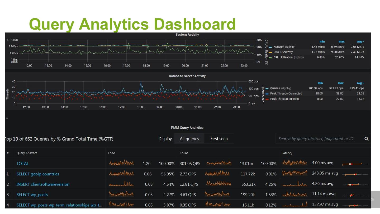Collapse the row using the chevron
Screen dimensions: 380x214
[7, 118]
